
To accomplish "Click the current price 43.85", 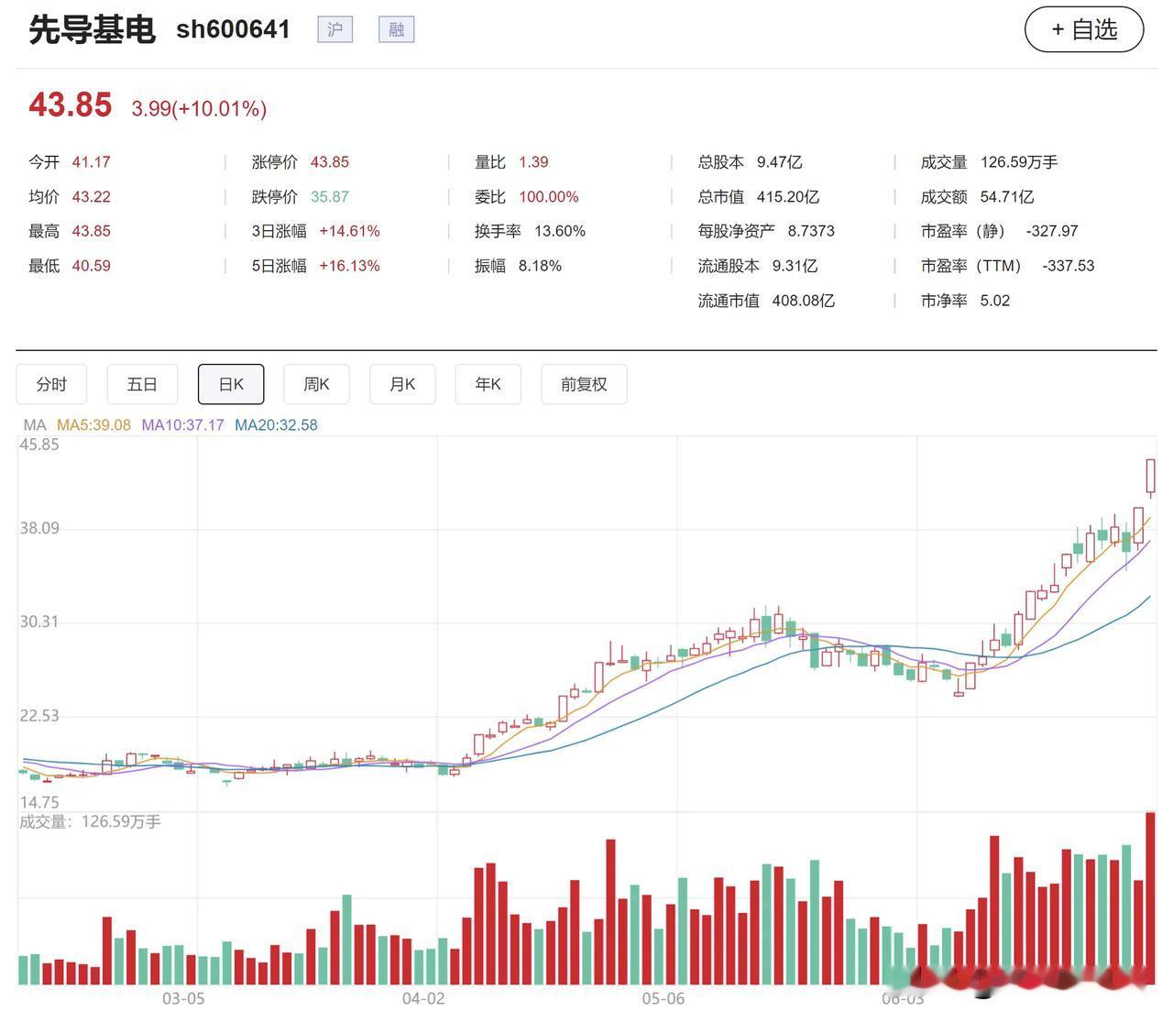I will 70,104.
